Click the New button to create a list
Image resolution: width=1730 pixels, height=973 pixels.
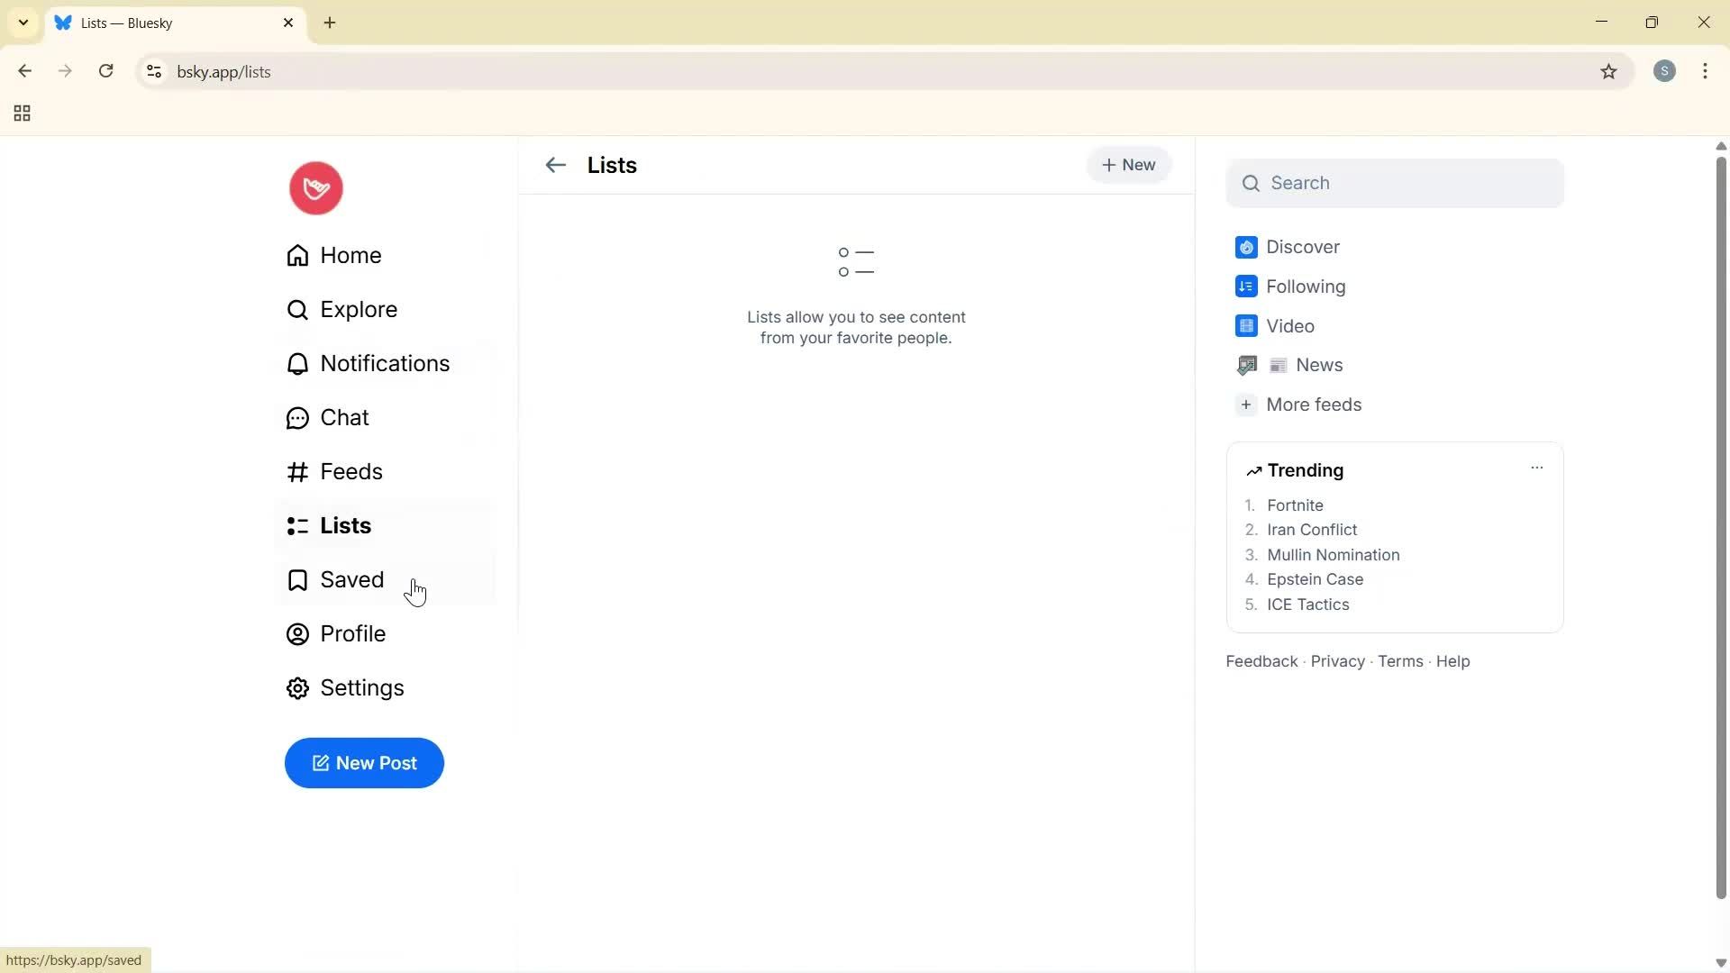click(x=1129, y=165)
